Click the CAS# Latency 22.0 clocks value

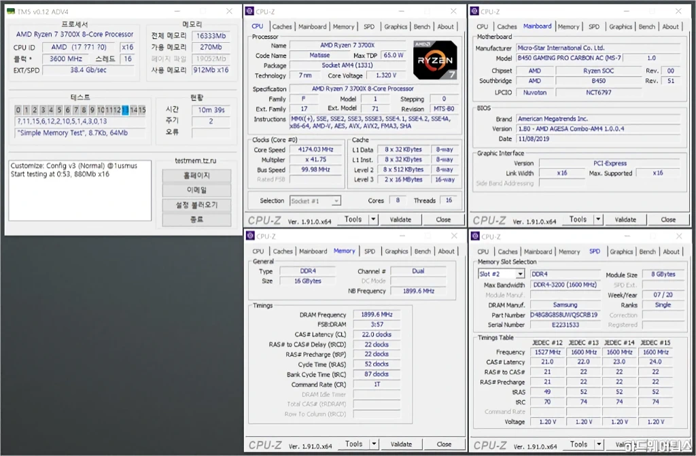coord(377,334)
